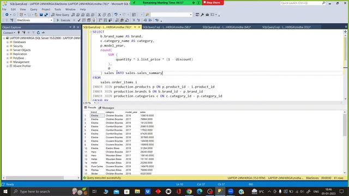
Task: Click the Toolbox icon in the top toolbar
Action: click(x=207, y=15)
